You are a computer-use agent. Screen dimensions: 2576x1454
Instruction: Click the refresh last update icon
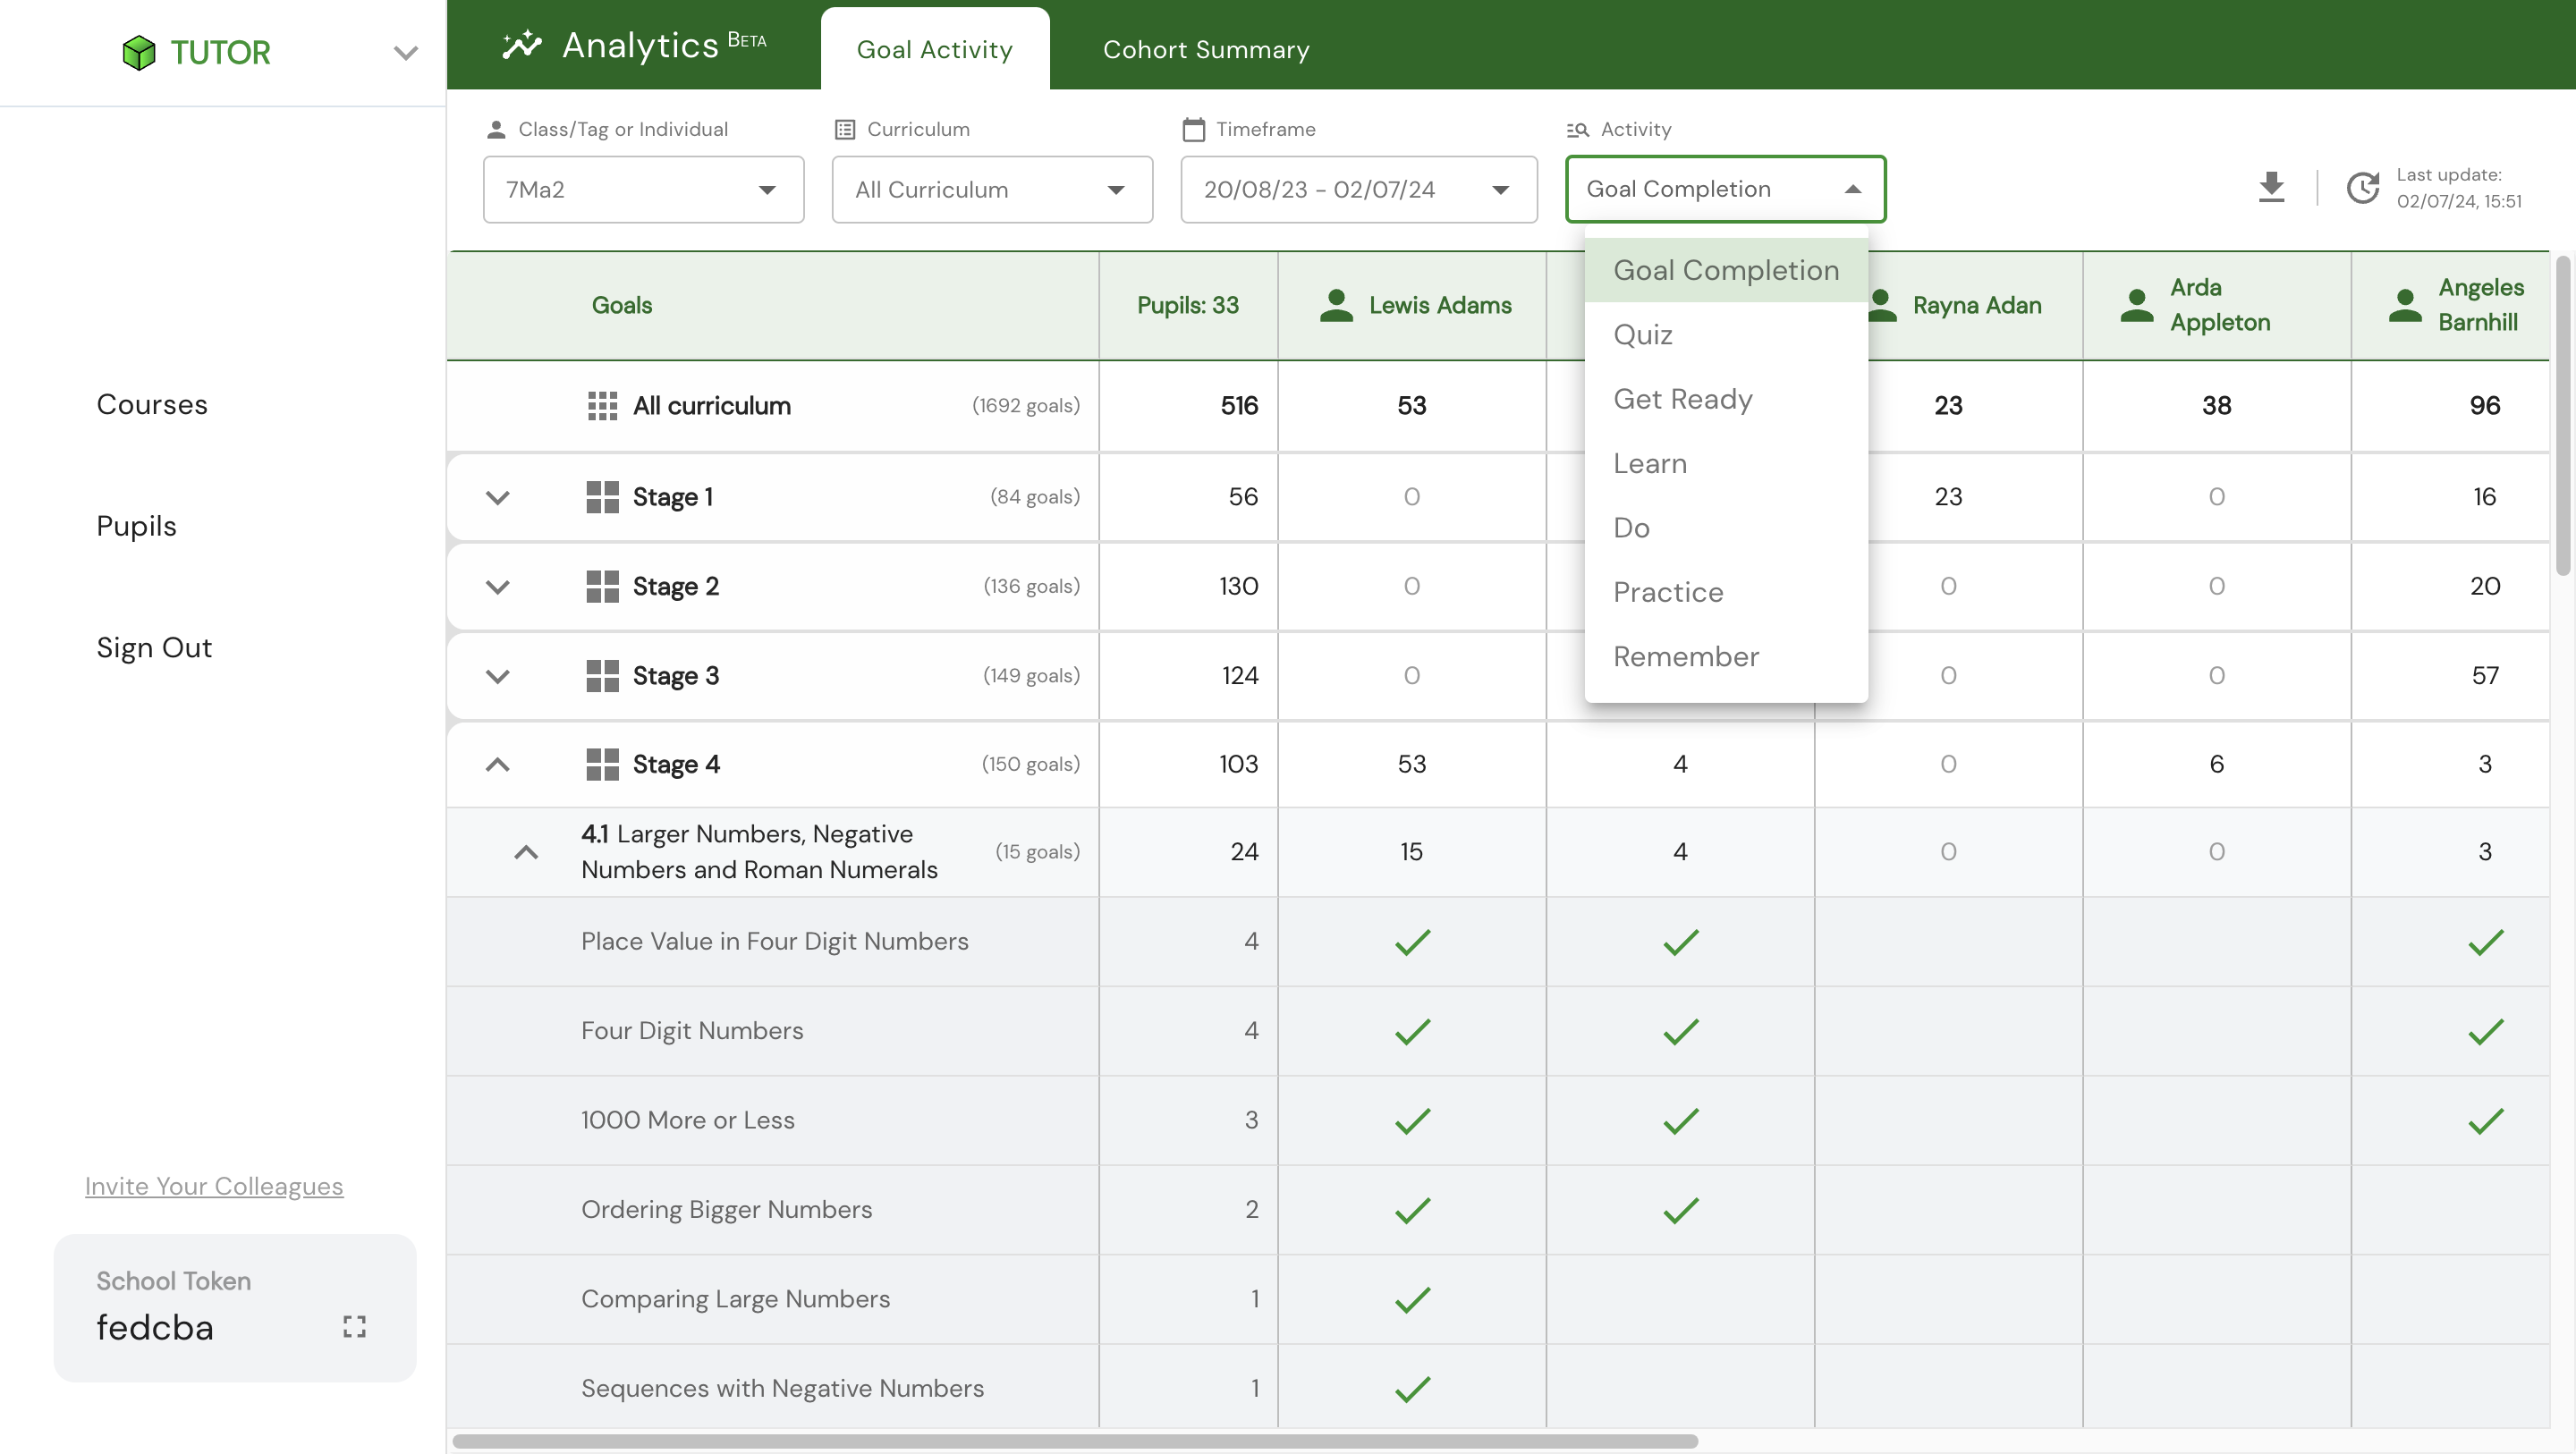[2362, 187]
